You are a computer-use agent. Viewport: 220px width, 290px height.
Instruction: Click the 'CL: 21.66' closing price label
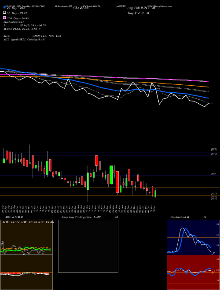pos(81,8)
